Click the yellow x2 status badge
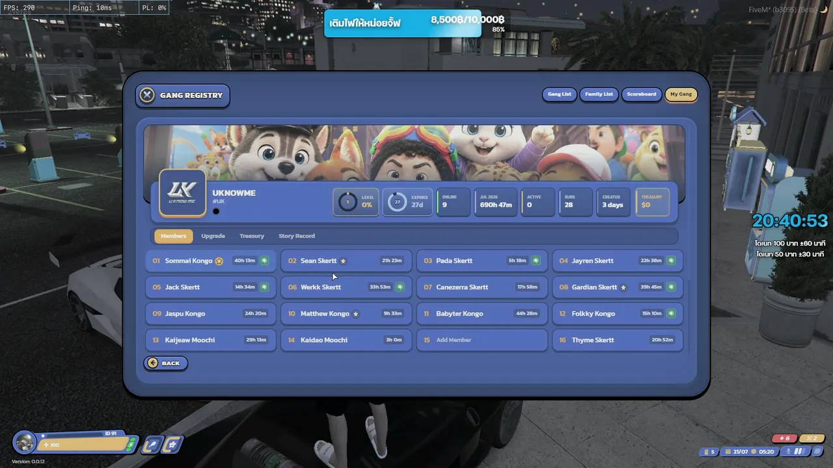Image resolution: width=833 pixels, height=468 pixels. pos(812,439)
